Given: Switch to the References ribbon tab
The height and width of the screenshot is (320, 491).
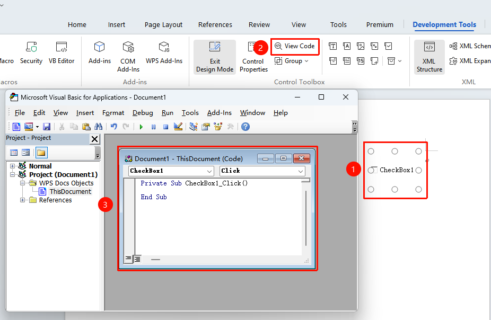Looking at the screenshot, I should click(x=215, y=25).
